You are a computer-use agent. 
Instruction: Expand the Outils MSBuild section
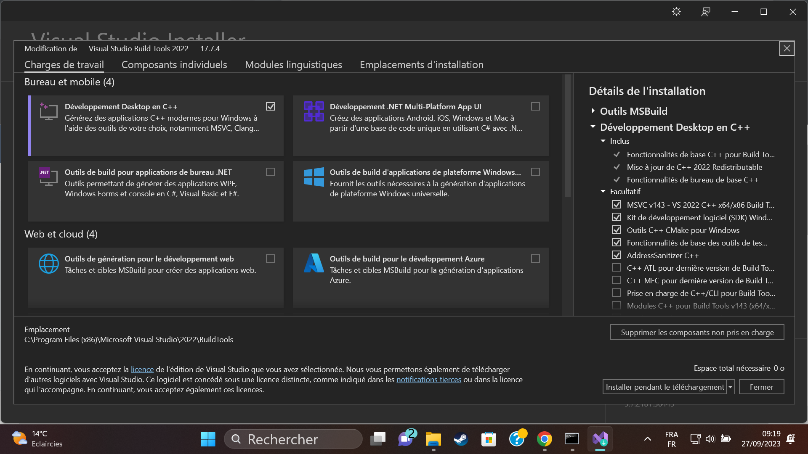593,111
